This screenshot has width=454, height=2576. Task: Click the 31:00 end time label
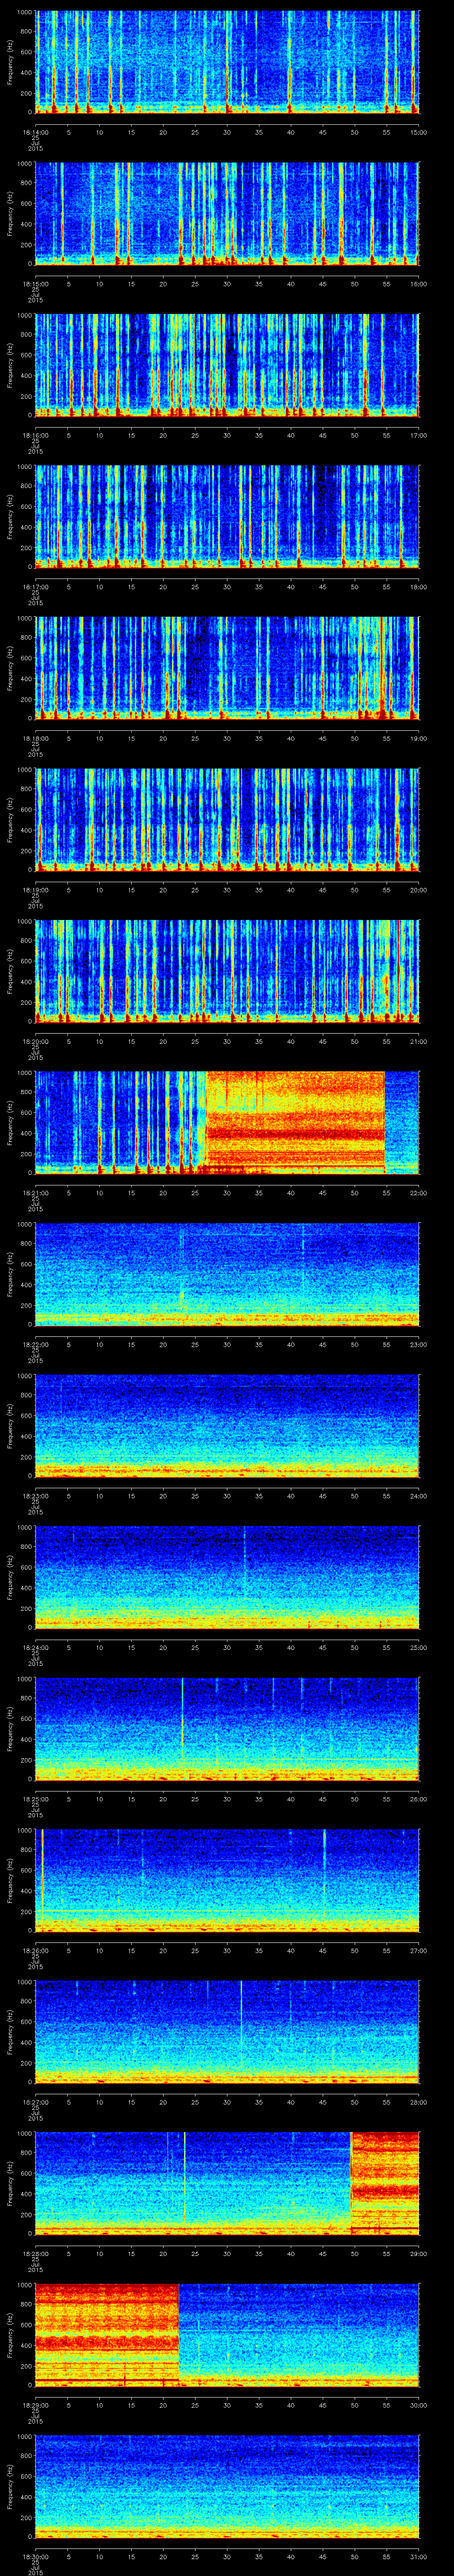point(418,2556)
